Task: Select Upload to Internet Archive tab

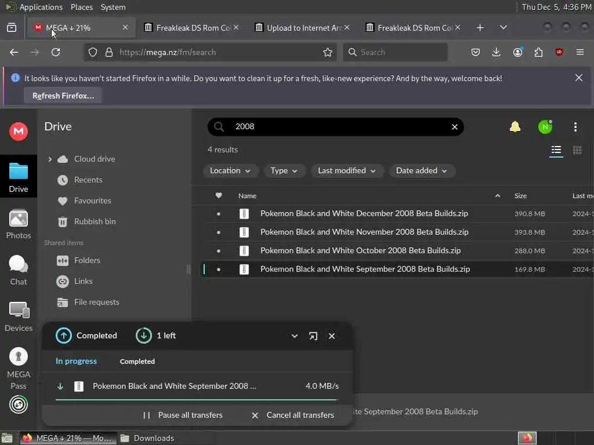Action: pyautogui.click(x=302, y=28)
